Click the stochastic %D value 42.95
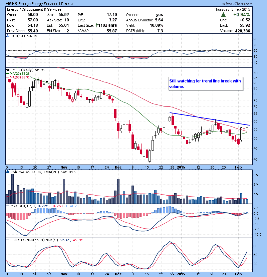The width and height of the screenshot is (267, 277). coord(78,240)
